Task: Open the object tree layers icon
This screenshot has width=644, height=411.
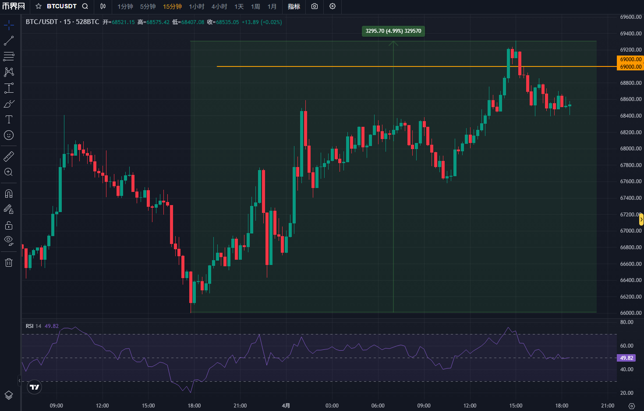Action: [x=9, y=395]
